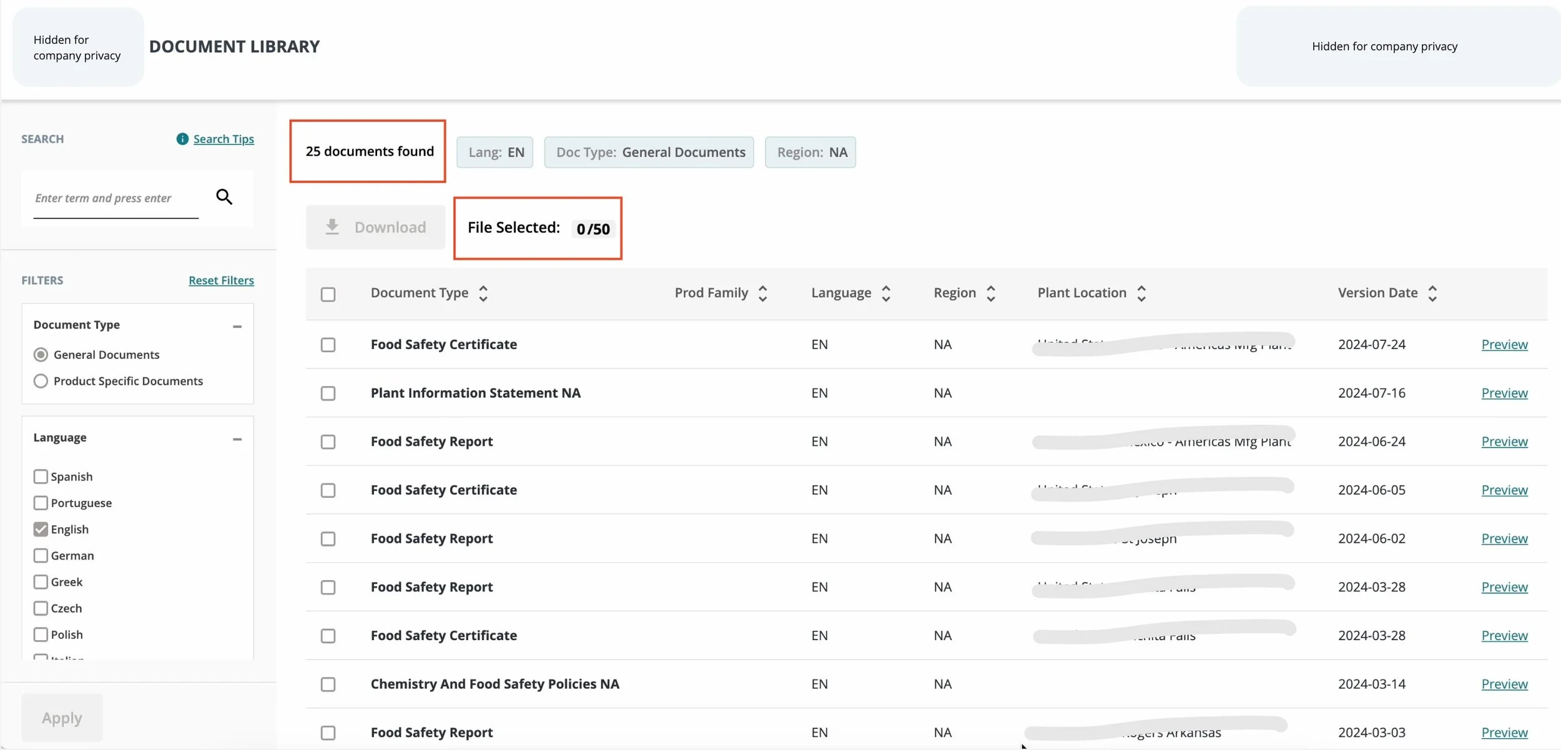This screenshot has height=750, width=1561.
Task: Collapse the Language filter section
Action: pyautogui.click(x=237, y=439)
